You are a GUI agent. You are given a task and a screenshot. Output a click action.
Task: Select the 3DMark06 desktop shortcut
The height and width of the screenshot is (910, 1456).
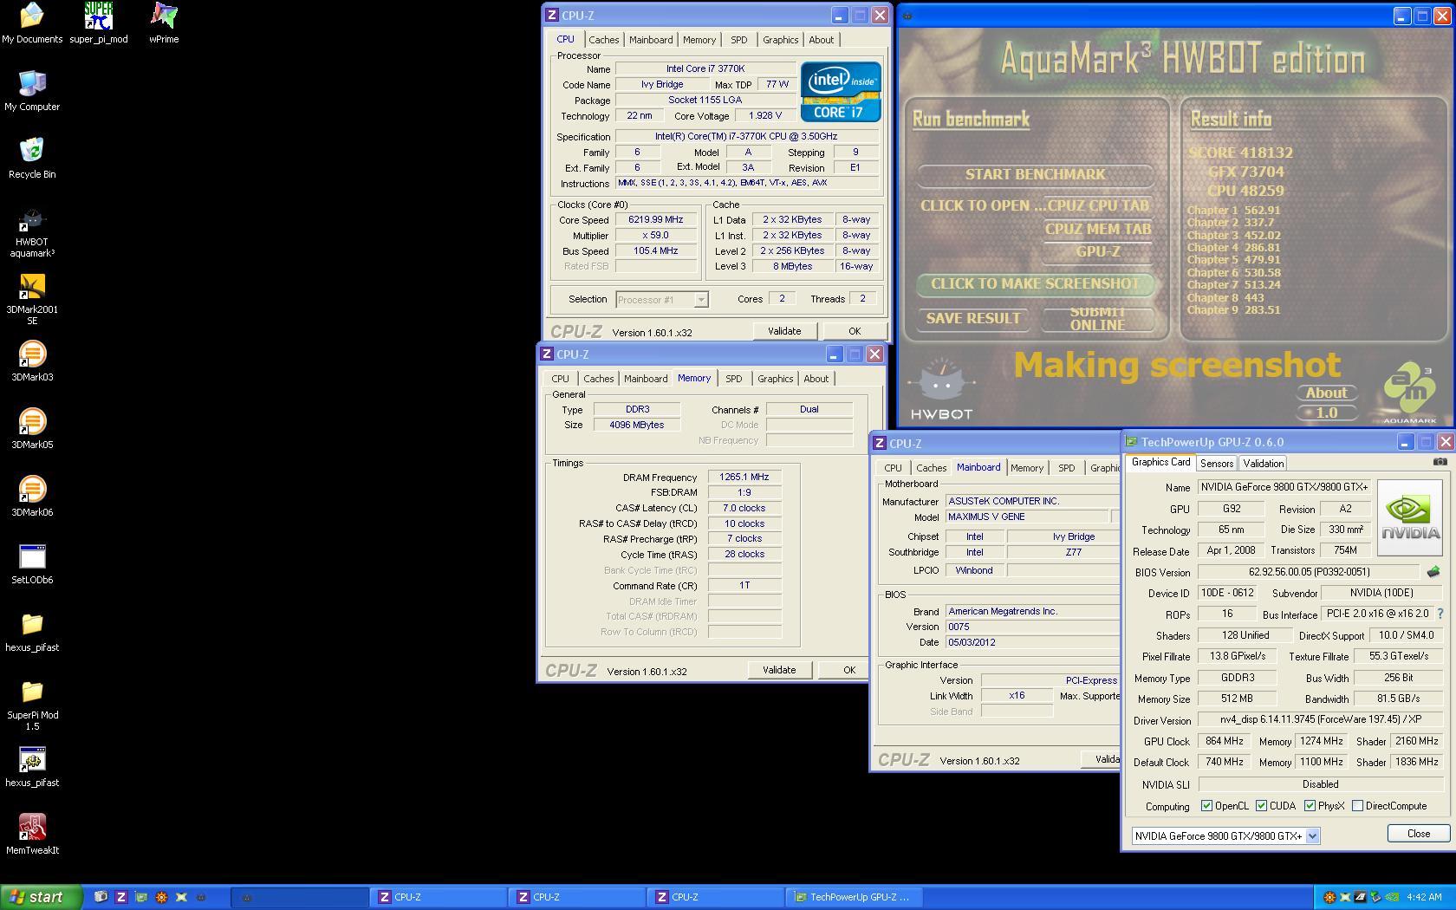32,497
